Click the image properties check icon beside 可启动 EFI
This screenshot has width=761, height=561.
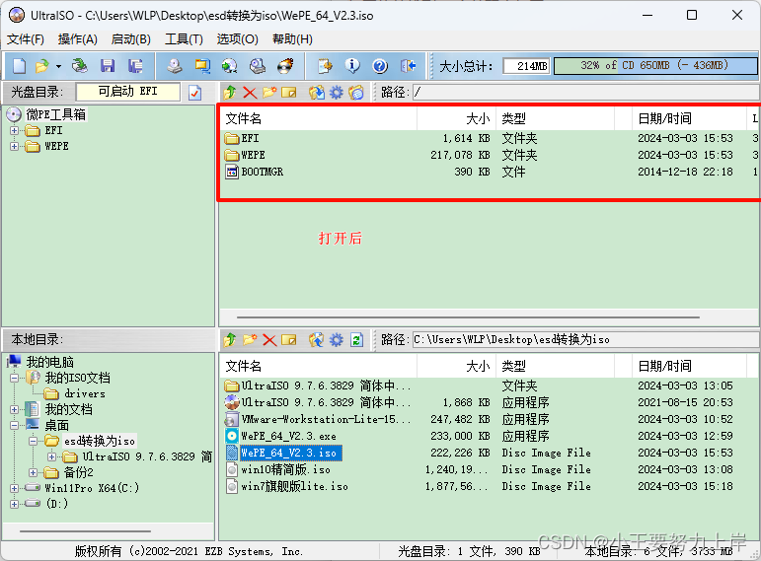(x=195, y=92)
